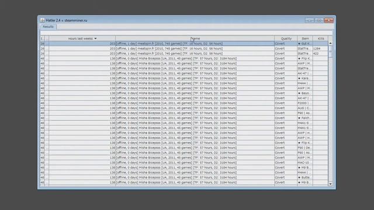Select the Kills cell showing 1264
This screenshot has height=210, width=374.
[x=321, y=48]
